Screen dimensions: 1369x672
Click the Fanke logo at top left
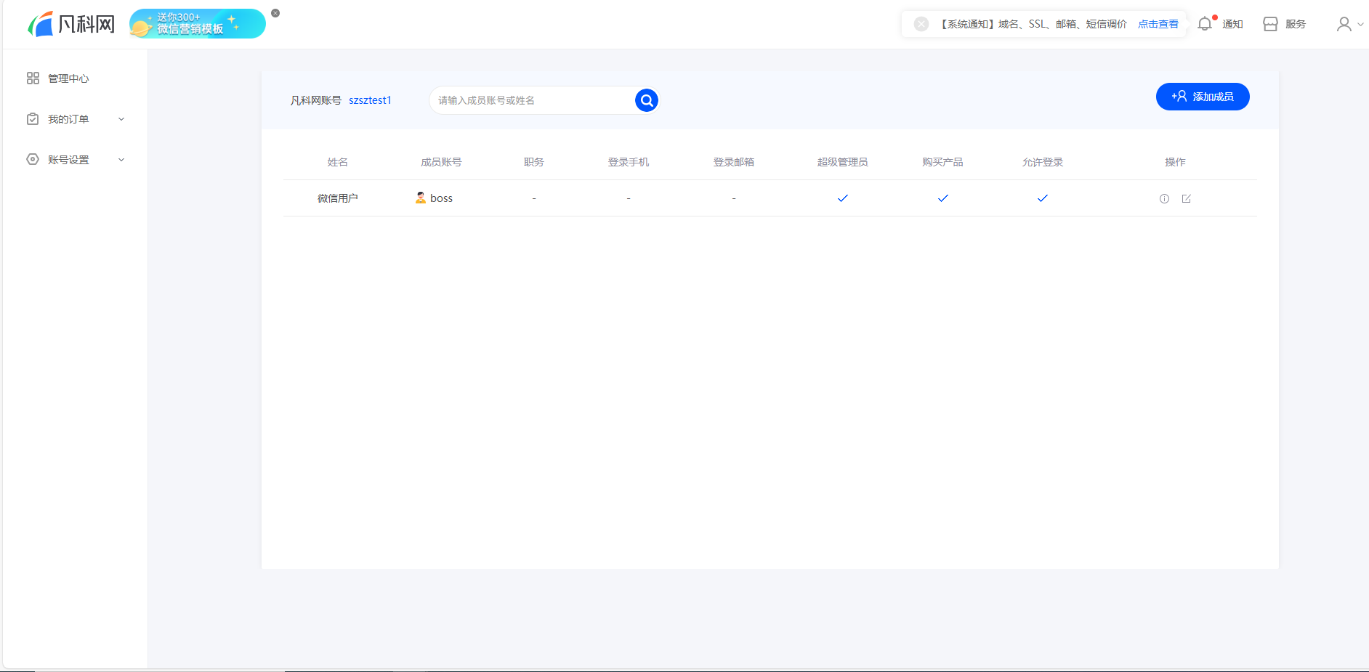[x=71, y=24]
